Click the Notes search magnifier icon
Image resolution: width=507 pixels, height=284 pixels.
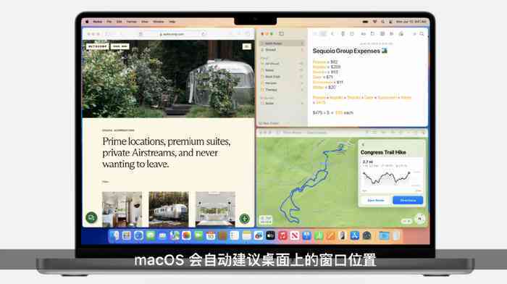click(422, 33)
